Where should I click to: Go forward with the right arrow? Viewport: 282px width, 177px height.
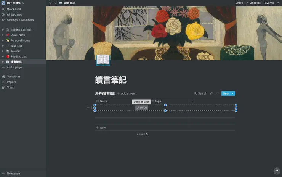(55, 3)
